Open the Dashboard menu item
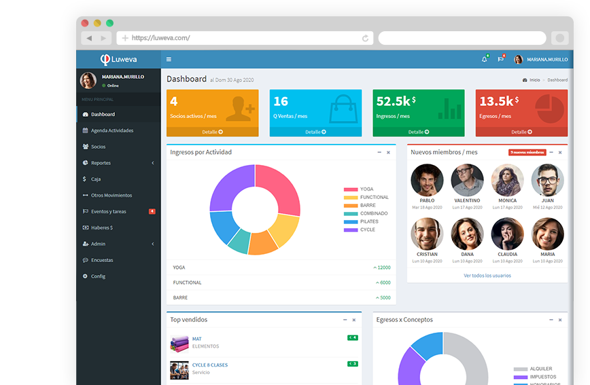The width and height of the screenshot is (590, 385). [x=118, y=114]
